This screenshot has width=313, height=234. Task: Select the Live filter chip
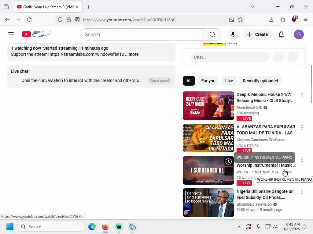point(229,81)
